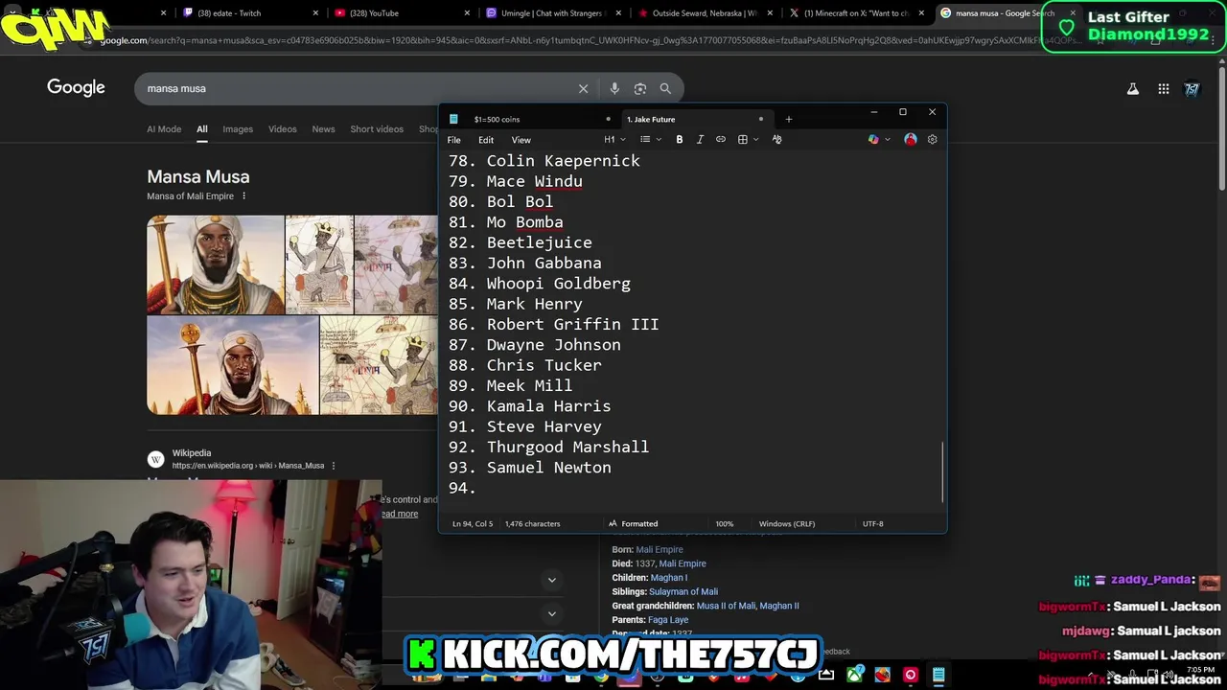Open the Copilot button in Notepad
The image size is (1227, 690).
click(x=873, y=140)
